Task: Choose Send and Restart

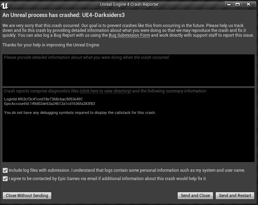Action: pos(235,196)
